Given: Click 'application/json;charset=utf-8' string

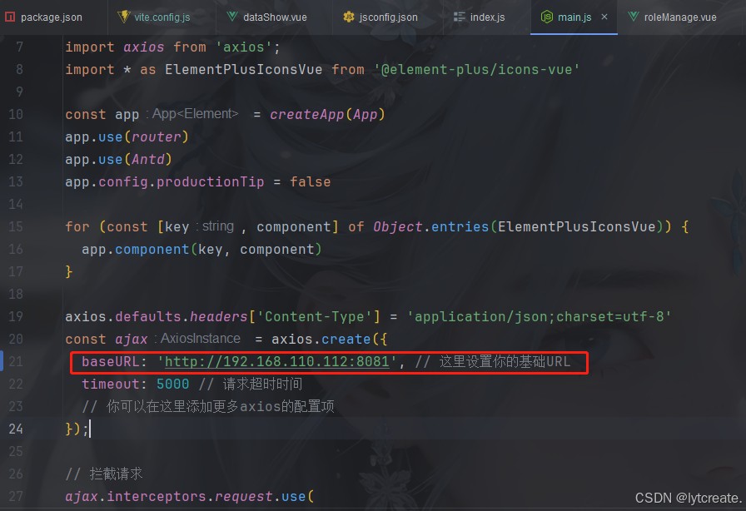Looking at the screenshot, I should click(x=539, y=316).
